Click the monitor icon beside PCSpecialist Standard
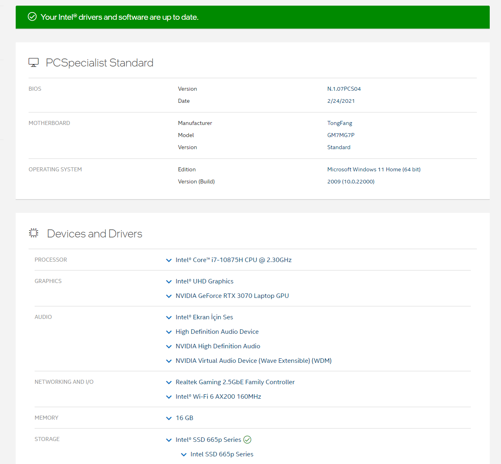Viewport: 501px width, 464px height. pos(34,62)
